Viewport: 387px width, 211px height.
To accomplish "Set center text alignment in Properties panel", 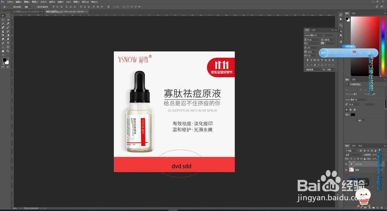I will (x=351, y=110).
